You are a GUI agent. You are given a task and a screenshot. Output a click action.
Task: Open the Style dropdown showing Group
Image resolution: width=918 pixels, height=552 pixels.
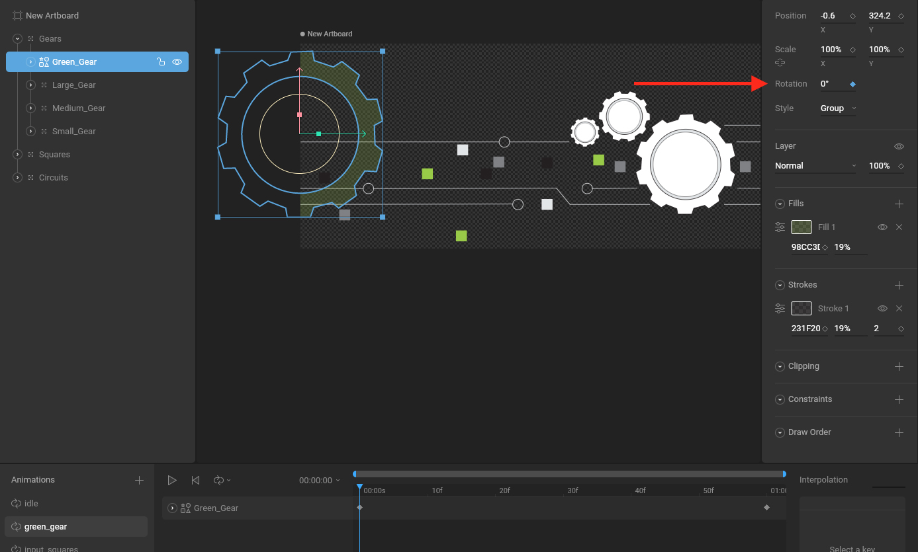pos(837,108)
